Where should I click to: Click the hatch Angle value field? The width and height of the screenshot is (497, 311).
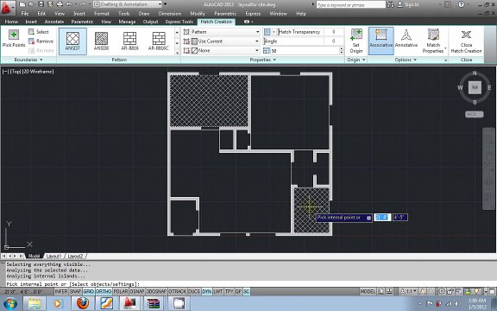pyautogui.click(x=333, y=41)
